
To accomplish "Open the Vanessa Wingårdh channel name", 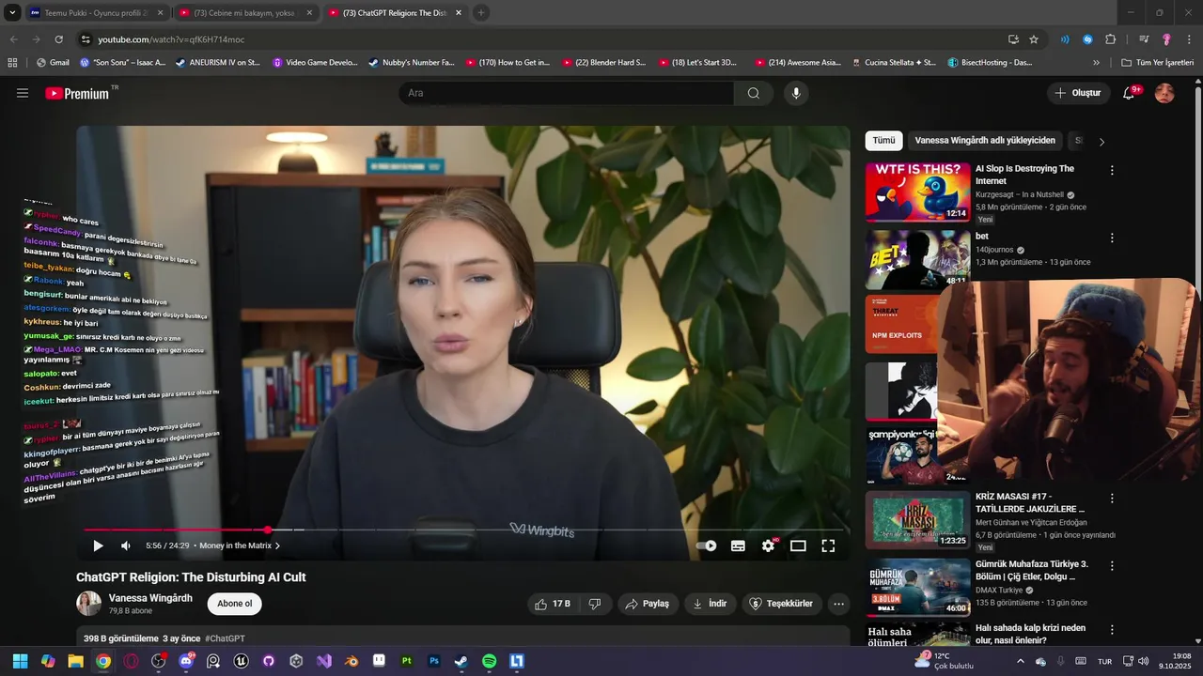I will (x=150, y=598).
